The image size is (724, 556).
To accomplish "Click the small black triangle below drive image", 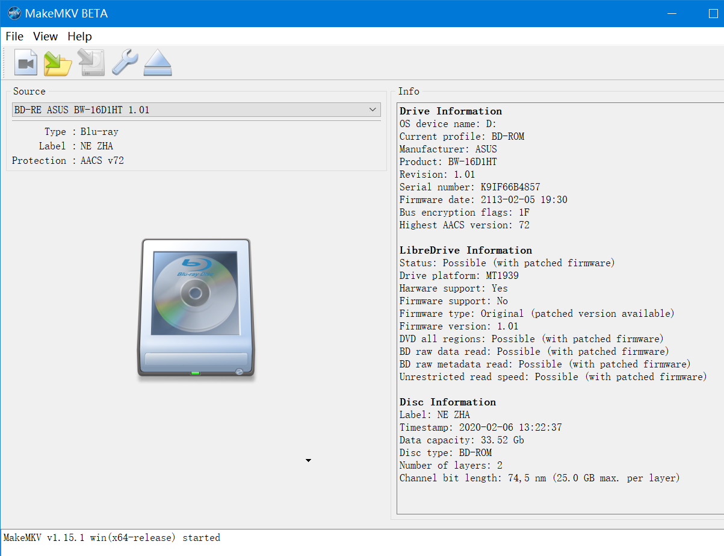I will (308, 460).
